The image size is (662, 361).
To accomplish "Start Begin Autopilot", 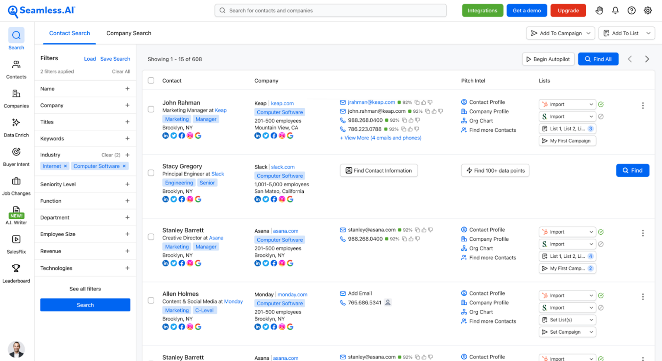I will 548,59.
